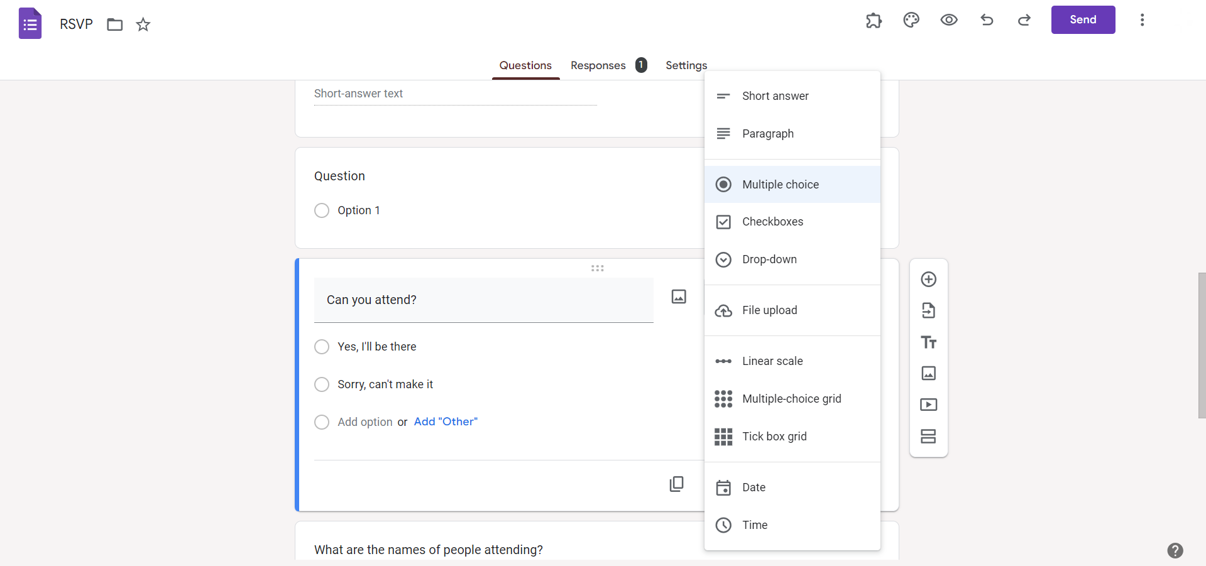
Task: Select Yes, I'll be there radio
Action: coord(322,347)
